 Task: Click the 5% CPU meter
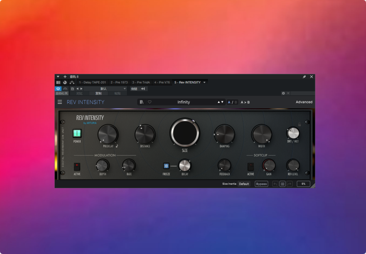pos(303,184)
